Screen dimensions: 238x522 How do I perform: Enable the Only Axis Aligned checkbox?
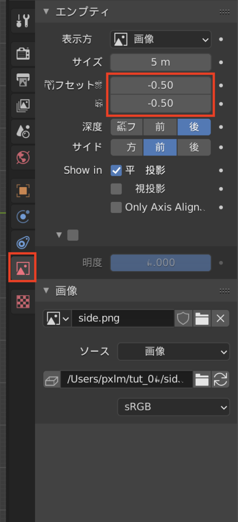pyautogui.click(x=116, y=207)
